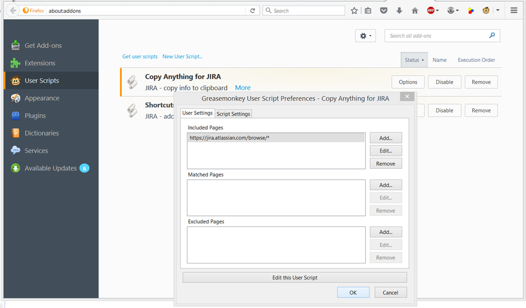Open the add-ons gear tools dropdown
Viewport: 526px width, 308px height.
[x=365, y=36]
